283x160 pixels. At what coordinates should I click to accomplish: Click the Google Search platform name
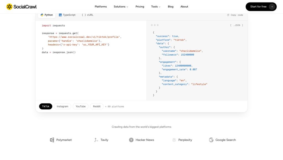(226, 140)
